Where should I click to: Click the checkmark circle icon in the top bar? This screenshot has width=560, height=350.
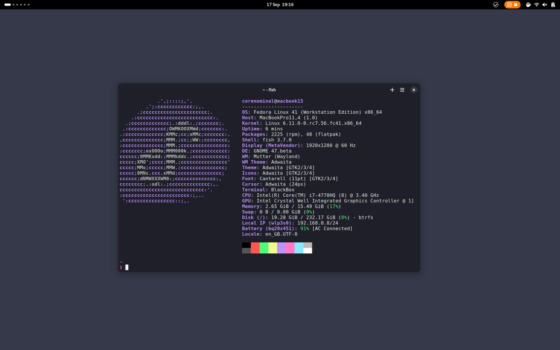click(496, 4)
